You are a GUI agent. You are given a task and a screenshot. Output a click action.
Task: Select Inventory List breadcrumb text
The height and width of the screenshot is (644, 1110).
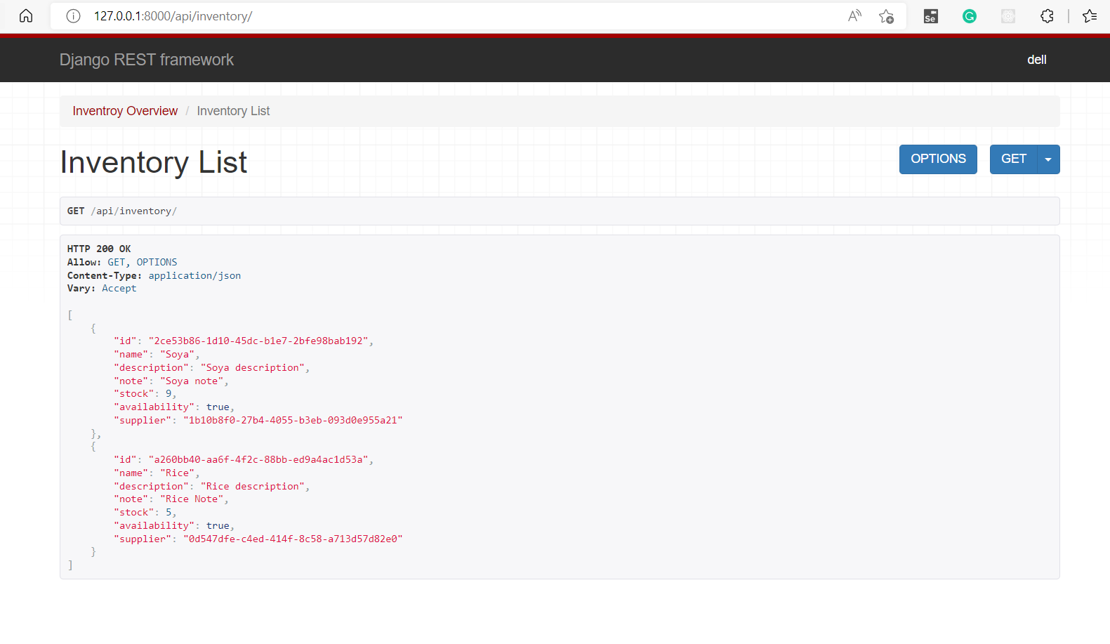233,111
